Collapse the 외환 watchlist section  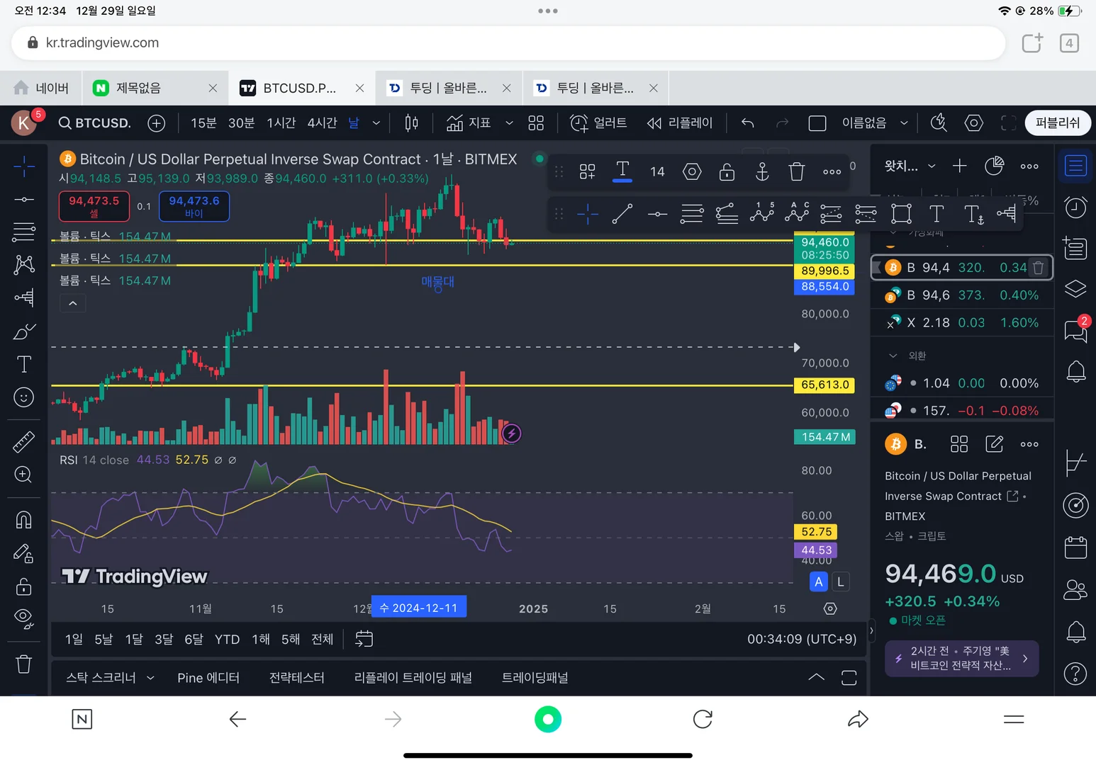pos(893,356)
